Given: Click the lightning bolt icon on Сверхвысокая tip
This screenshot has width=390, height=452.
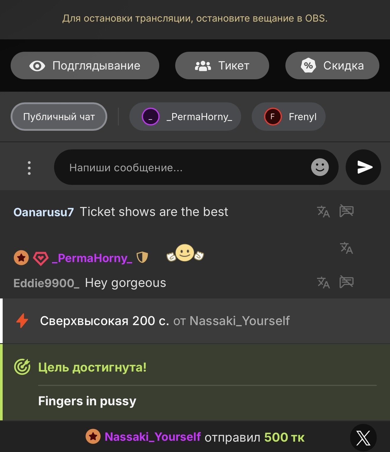Looking at the screenshot, I should (22, 321).
